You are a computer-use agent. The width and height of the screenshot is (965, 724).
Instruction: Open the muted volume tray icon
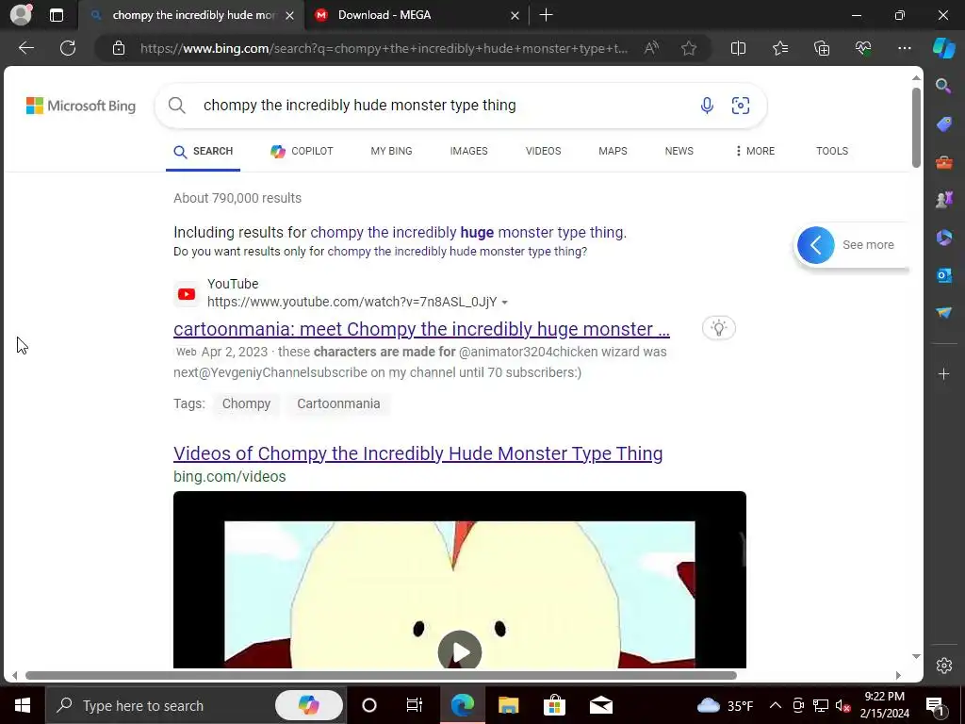pos(843,705)
